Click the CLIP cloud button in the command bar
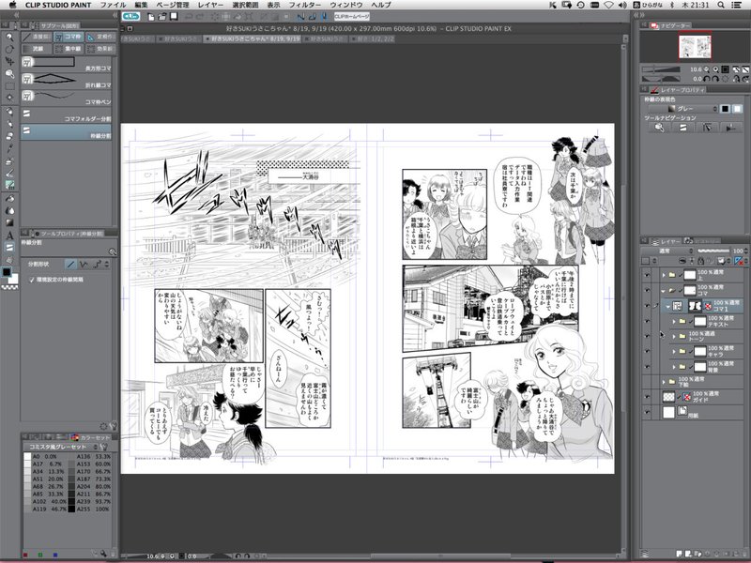The height and width of the screenshot is (563, 751). point(131,17)
